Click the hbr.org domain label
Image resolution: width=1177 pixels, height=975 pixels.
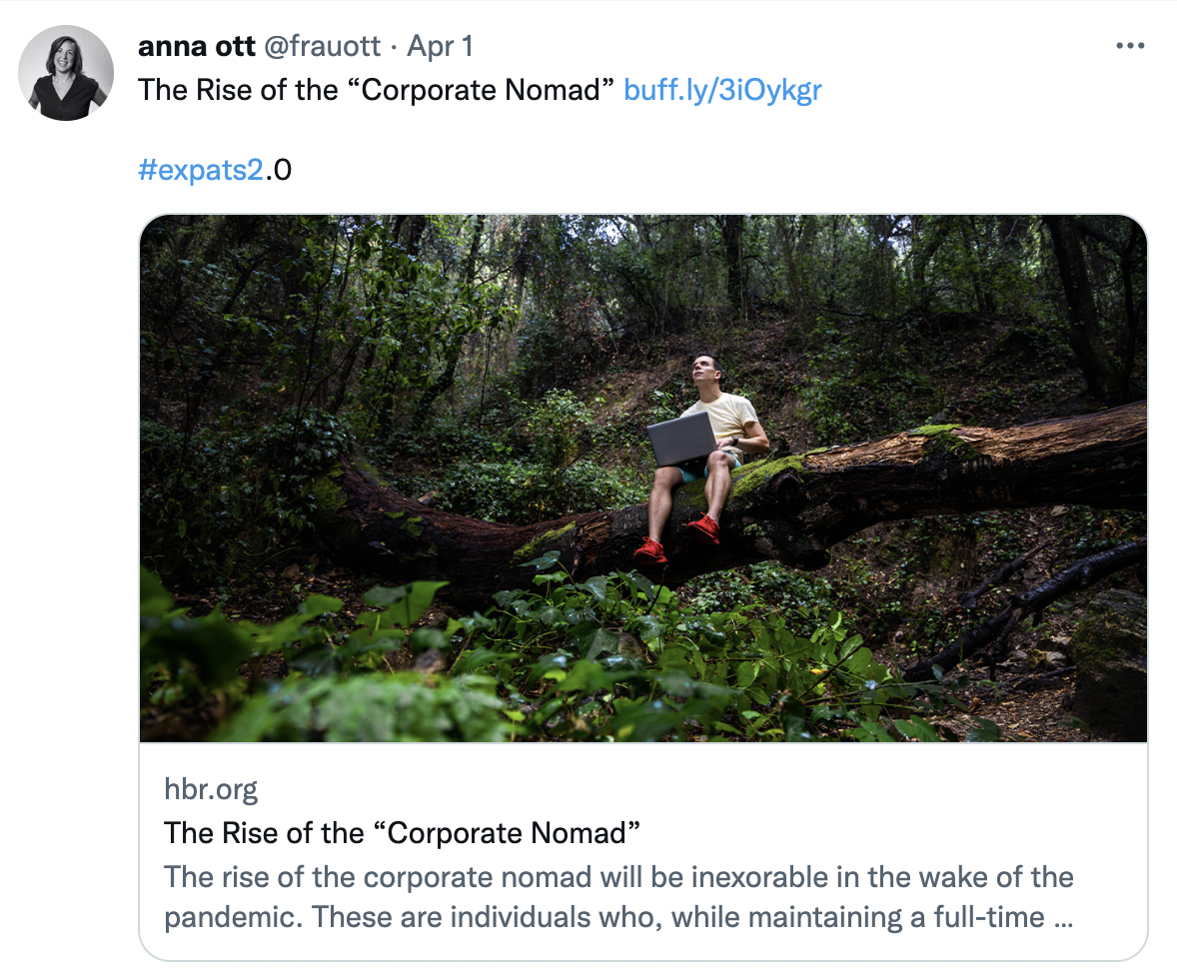tap(211, 790)
